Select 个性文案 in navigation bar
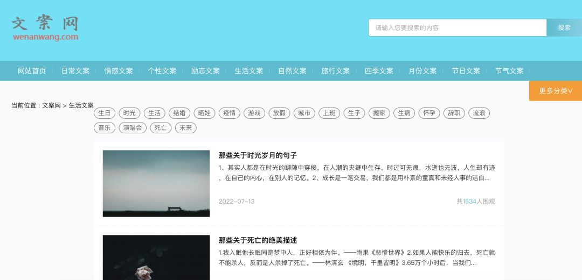 (x=162, y=71)
